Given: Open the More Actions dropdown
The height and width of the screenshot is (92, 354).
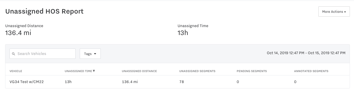Looking at the screenshot, I should point(334,11).
